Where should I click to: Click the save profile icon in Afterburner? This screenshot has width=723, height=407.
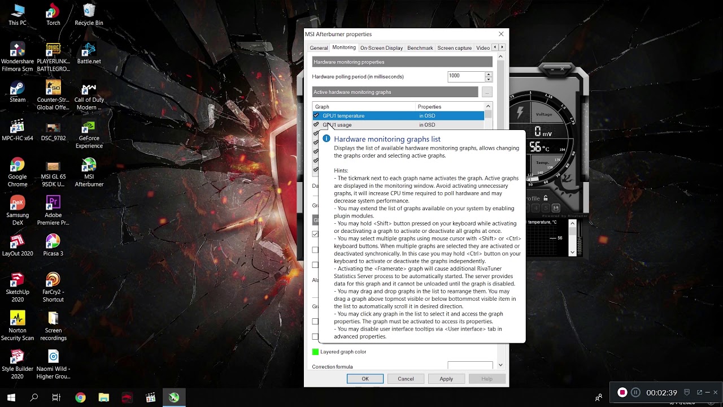coord(556,208)
